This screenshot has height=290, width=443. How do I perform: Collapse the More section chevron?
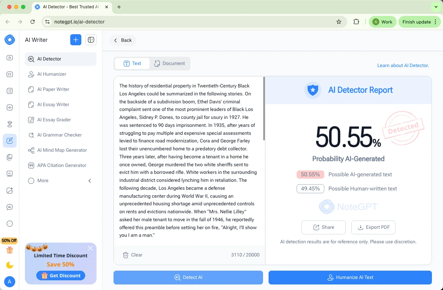click(x=90, y=180)
